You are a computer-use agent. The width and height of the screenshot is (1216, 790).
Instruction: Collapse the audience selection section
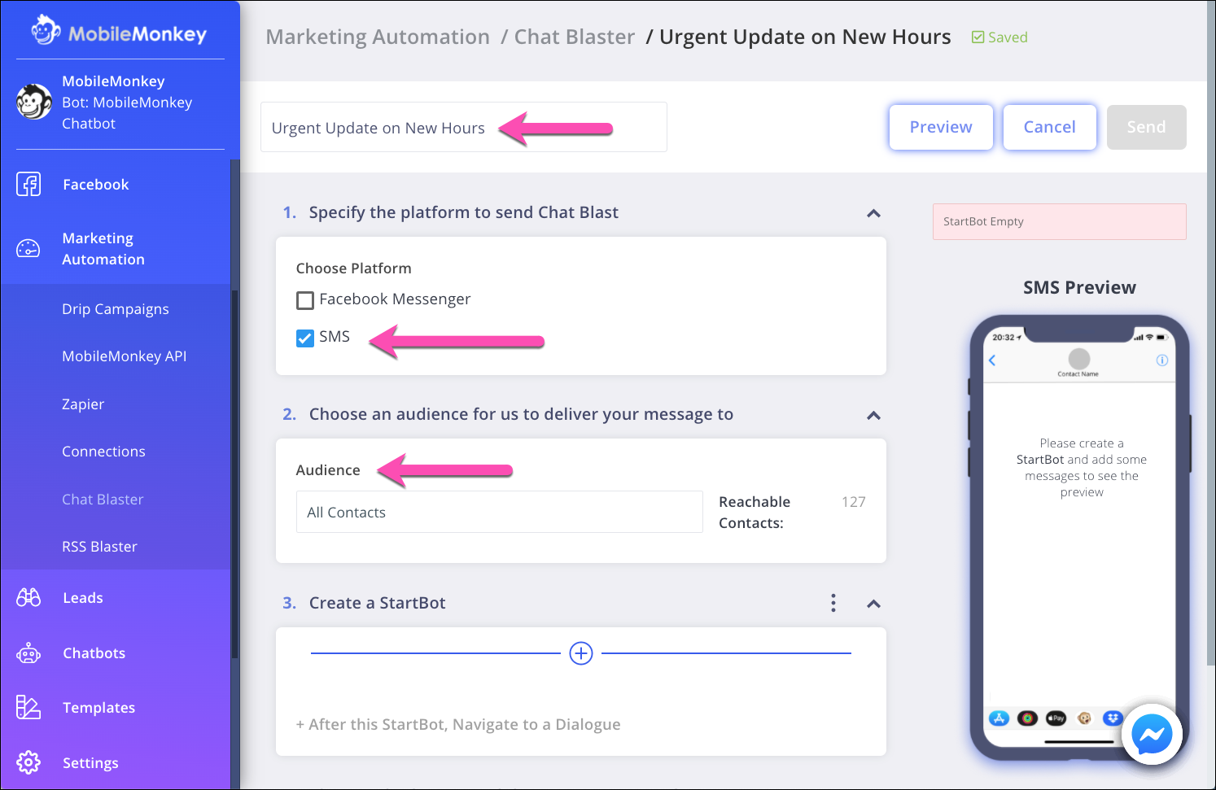tap(874, 416)
